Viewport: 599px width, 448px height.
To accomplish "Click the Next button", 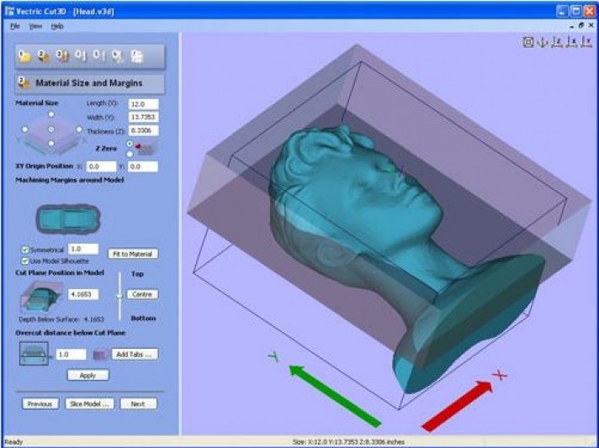I will click(138, 403).
